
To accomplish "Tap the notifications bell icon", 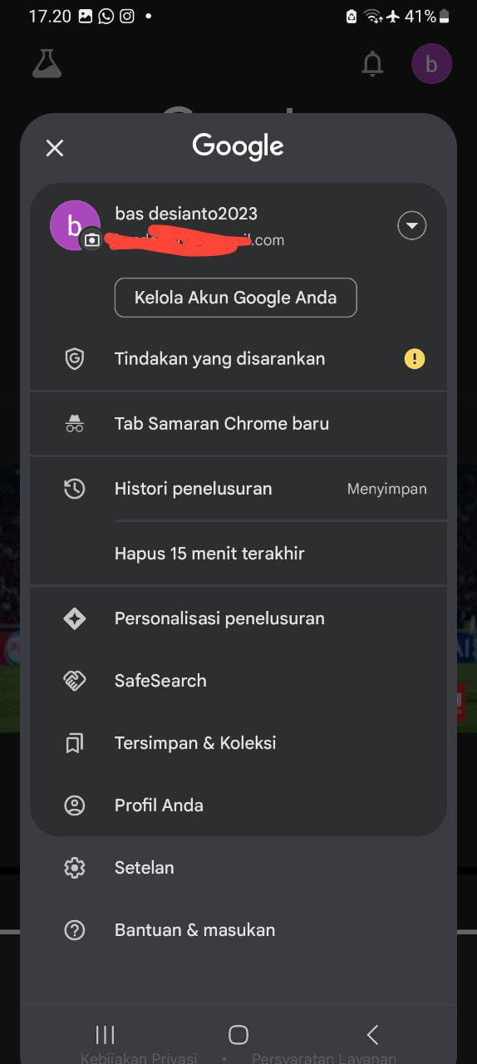I will 373,64.
